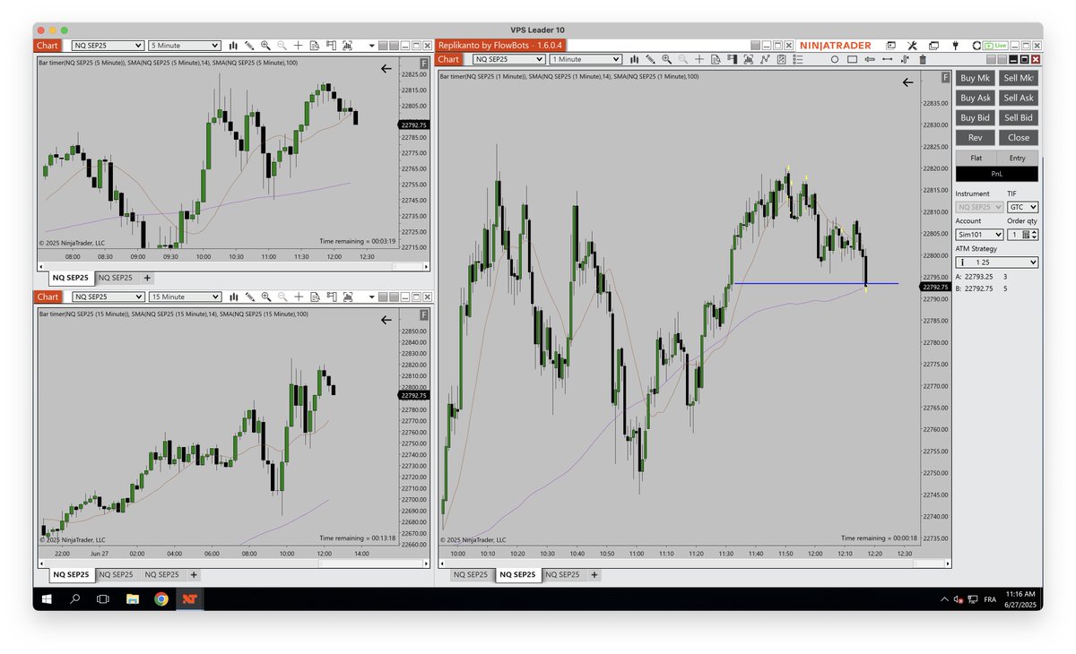Open drawing tools pencil in 5 Minute chart

click(249, 45)
